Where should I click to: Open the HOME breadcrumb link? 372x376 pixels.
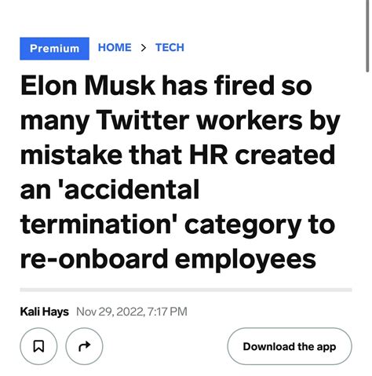click(115, 48)
